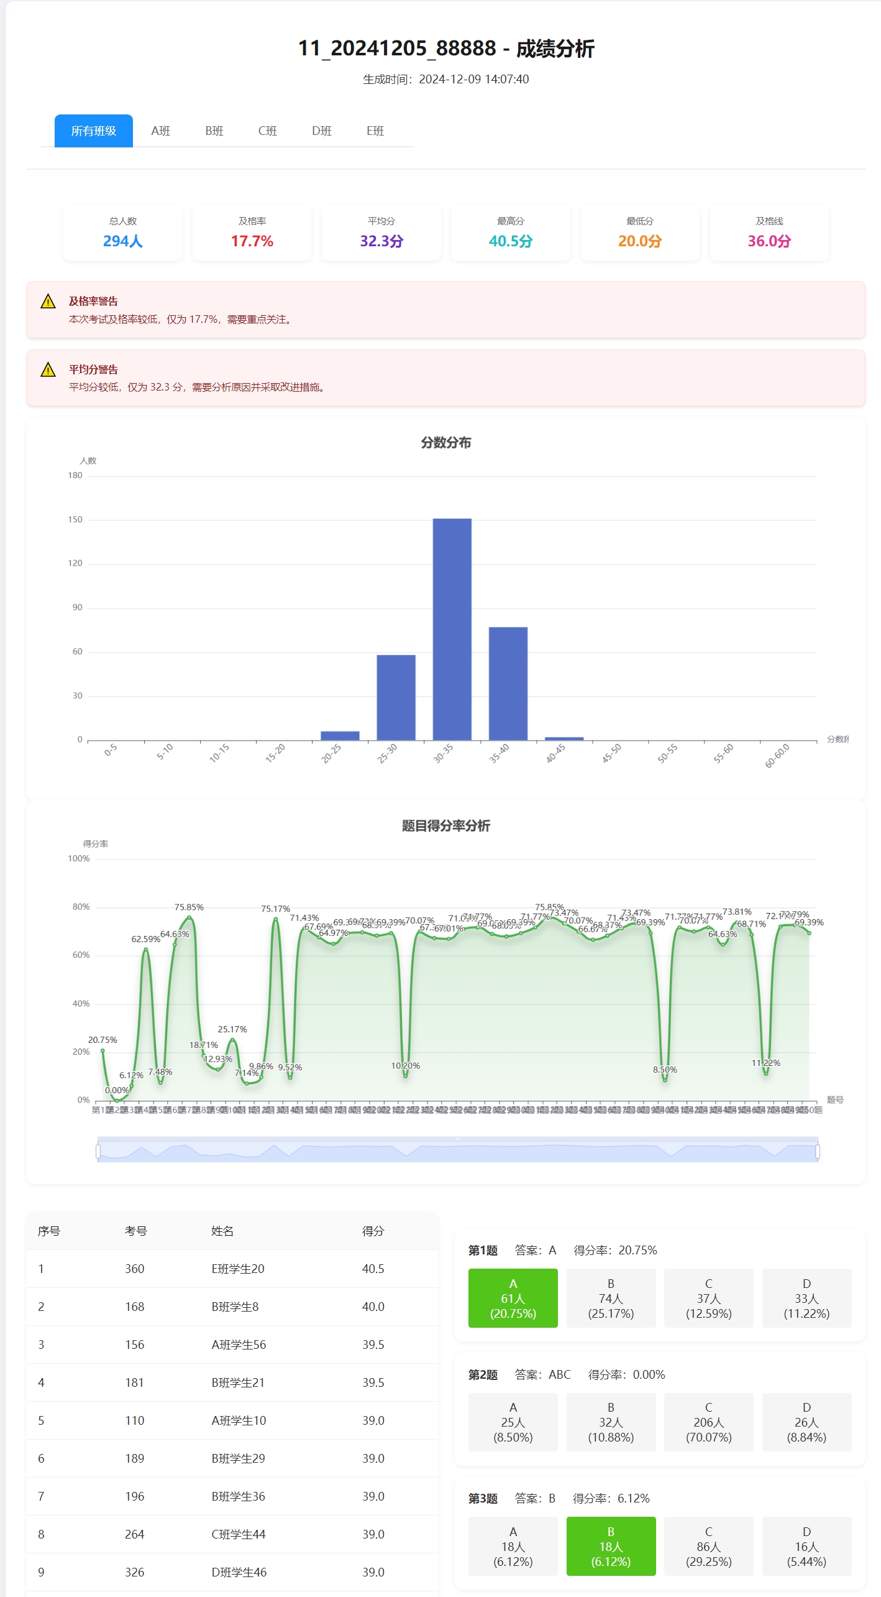Open the D班 class tab
The width and height of the screenshot is (881, 1597).
click(x=321, y=131)
